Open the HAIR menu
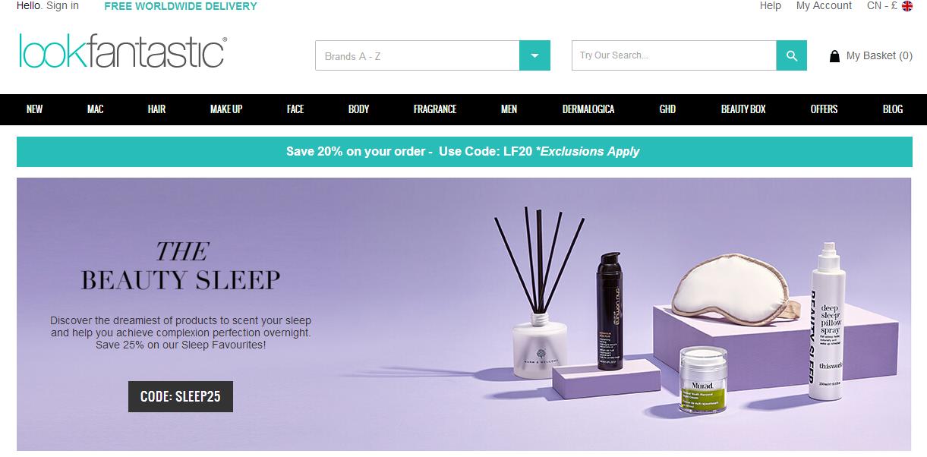The width and height of the screenshot is (927, 457). pyautogui.click(x=156, y=109)
